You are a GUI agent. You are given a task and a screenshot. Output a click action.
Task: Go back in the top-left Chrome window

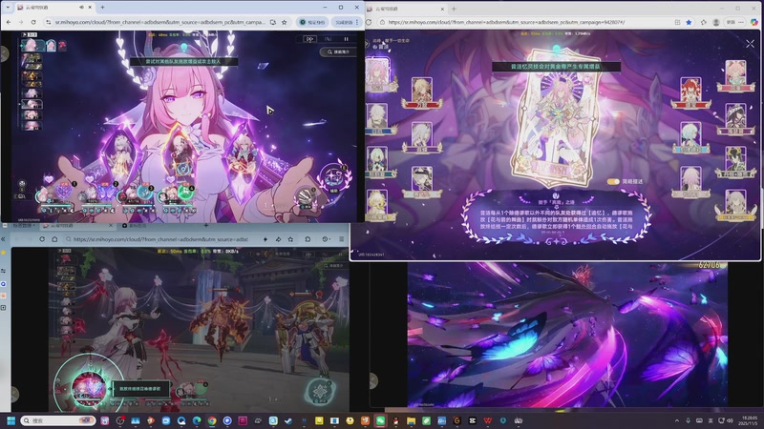point(9,22)
